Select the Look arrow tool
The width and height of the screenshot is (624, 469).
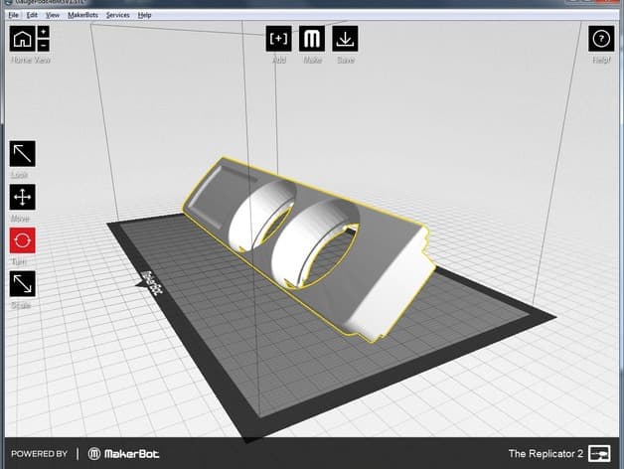pos(22,154)
